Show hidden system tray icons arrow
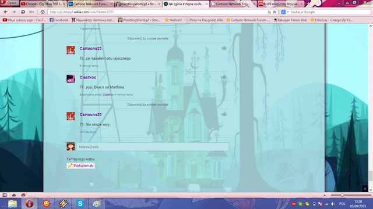The image size is (373, 209). click(x=287, y=204)
